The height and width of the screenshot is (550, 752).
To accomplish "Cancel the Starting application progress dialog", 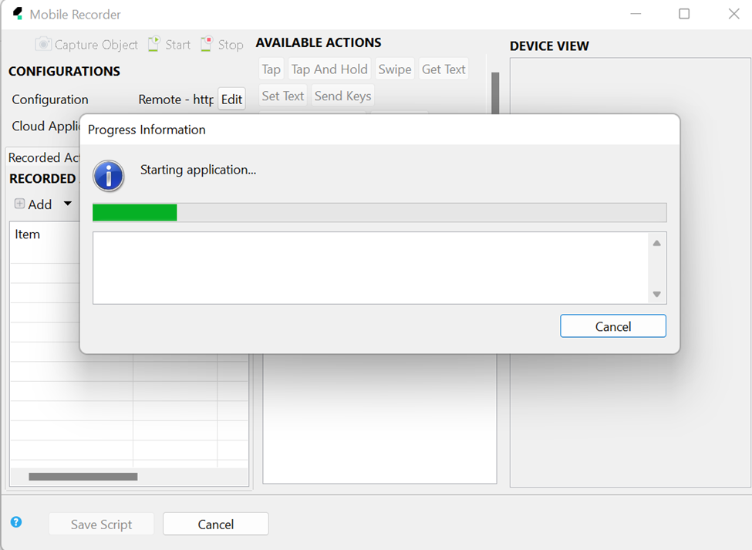I will (x=612, y=326).
